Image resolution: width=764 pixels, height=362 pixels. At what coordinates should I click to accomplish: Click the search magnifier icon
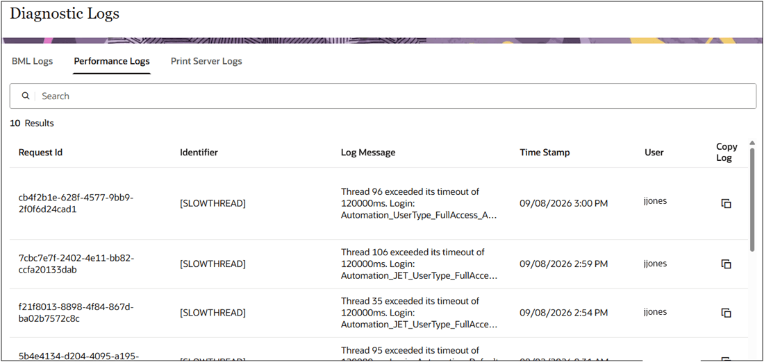pyautogui.click(x=25, y=96)
